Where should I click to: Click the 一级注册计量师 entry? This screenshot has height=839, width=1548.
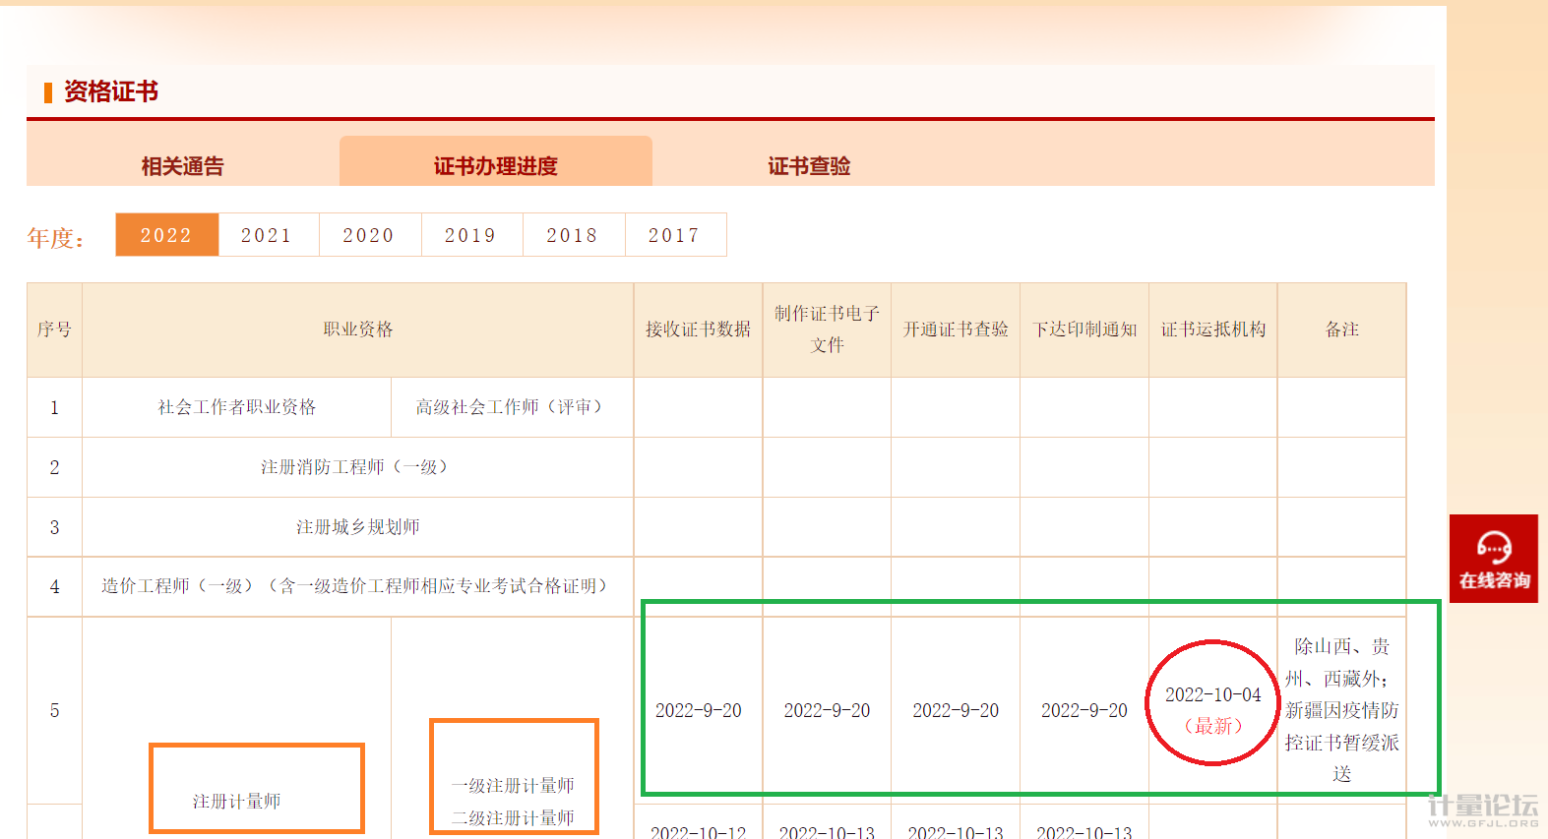tap(513, 786)
